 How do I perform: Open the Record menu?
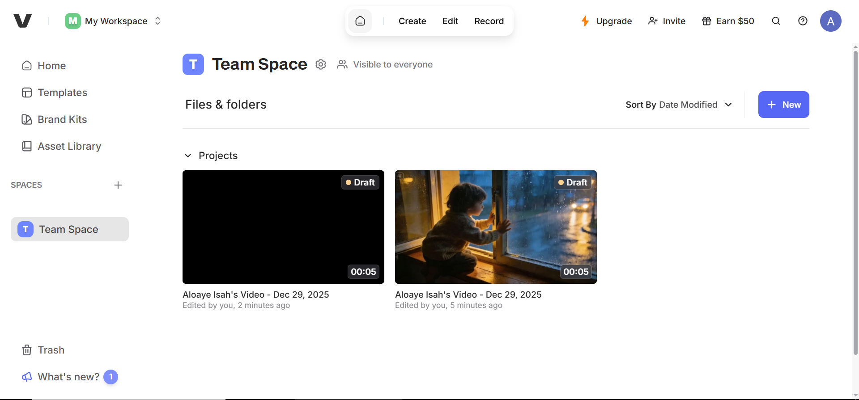[489, 21]
